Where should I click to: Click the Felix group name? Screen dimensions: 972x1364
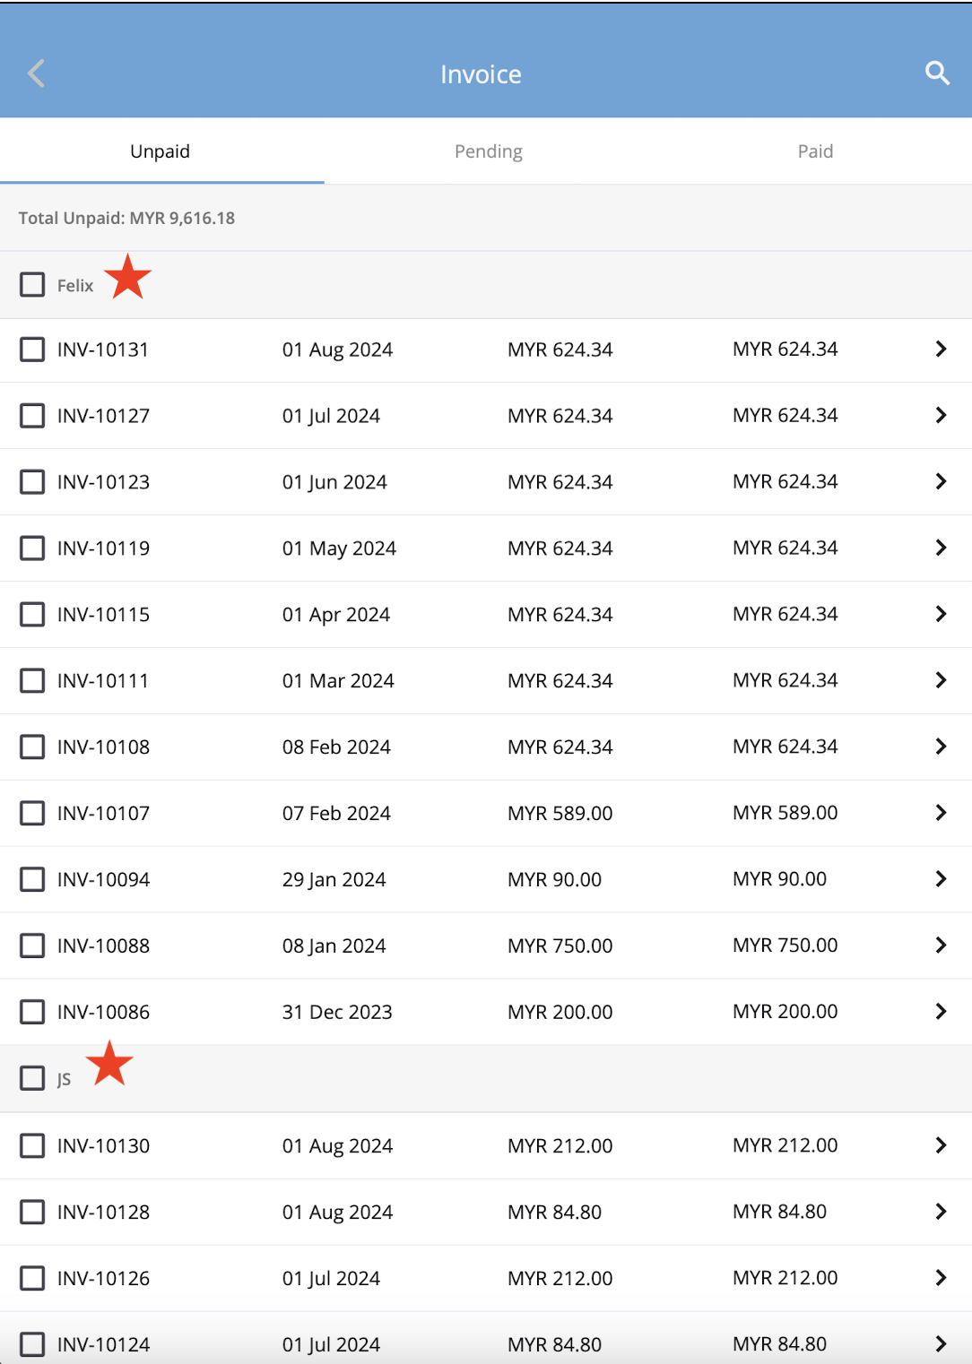click(x=75, y=286)
